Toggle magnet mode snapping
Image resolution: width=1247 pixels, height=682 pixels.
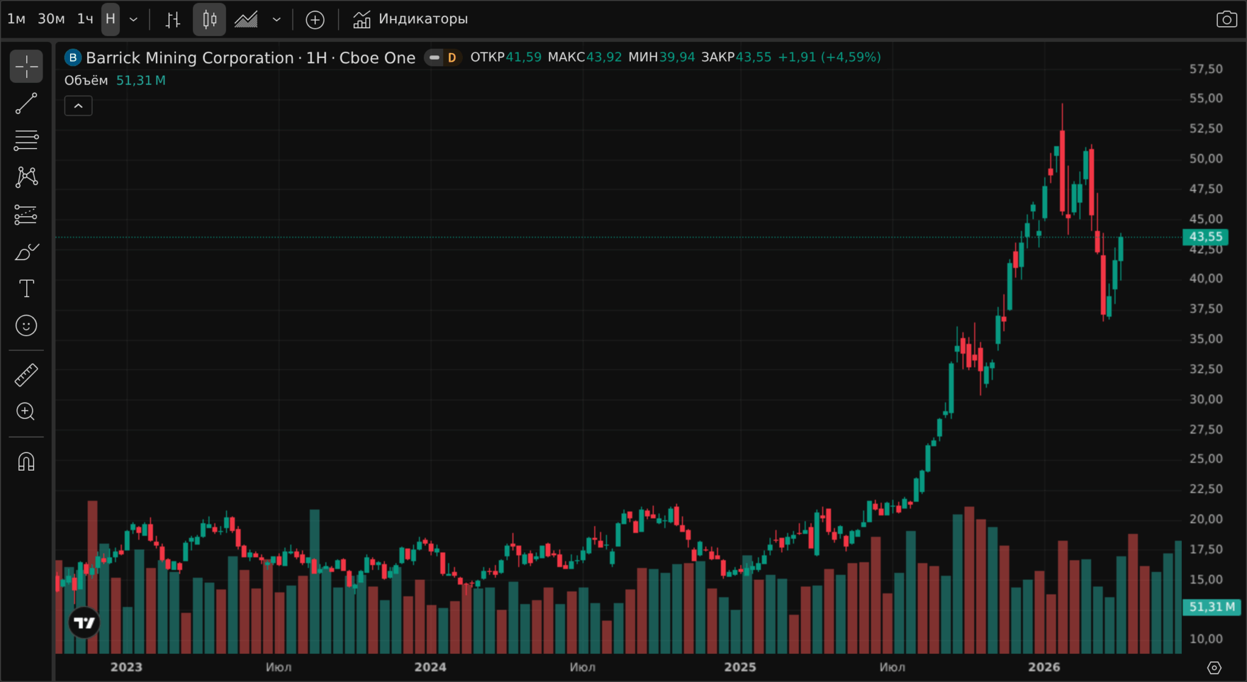tap(26, 462)
